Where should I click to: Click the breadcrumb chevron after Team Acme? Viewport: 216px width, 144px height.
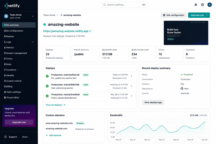click(58, 15)
